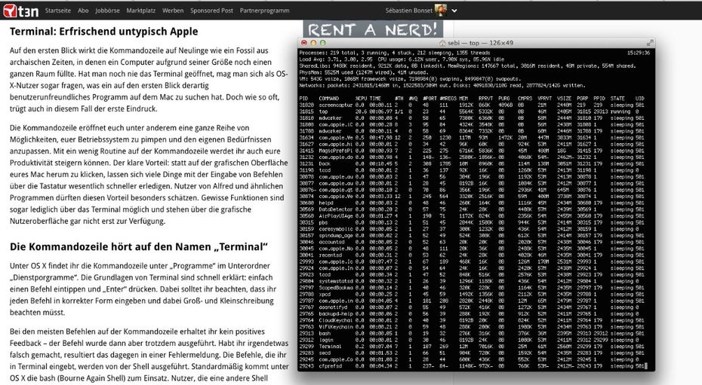Click the 'top' process row with PID 31815
702x385 pixels.
pos(472,112)
